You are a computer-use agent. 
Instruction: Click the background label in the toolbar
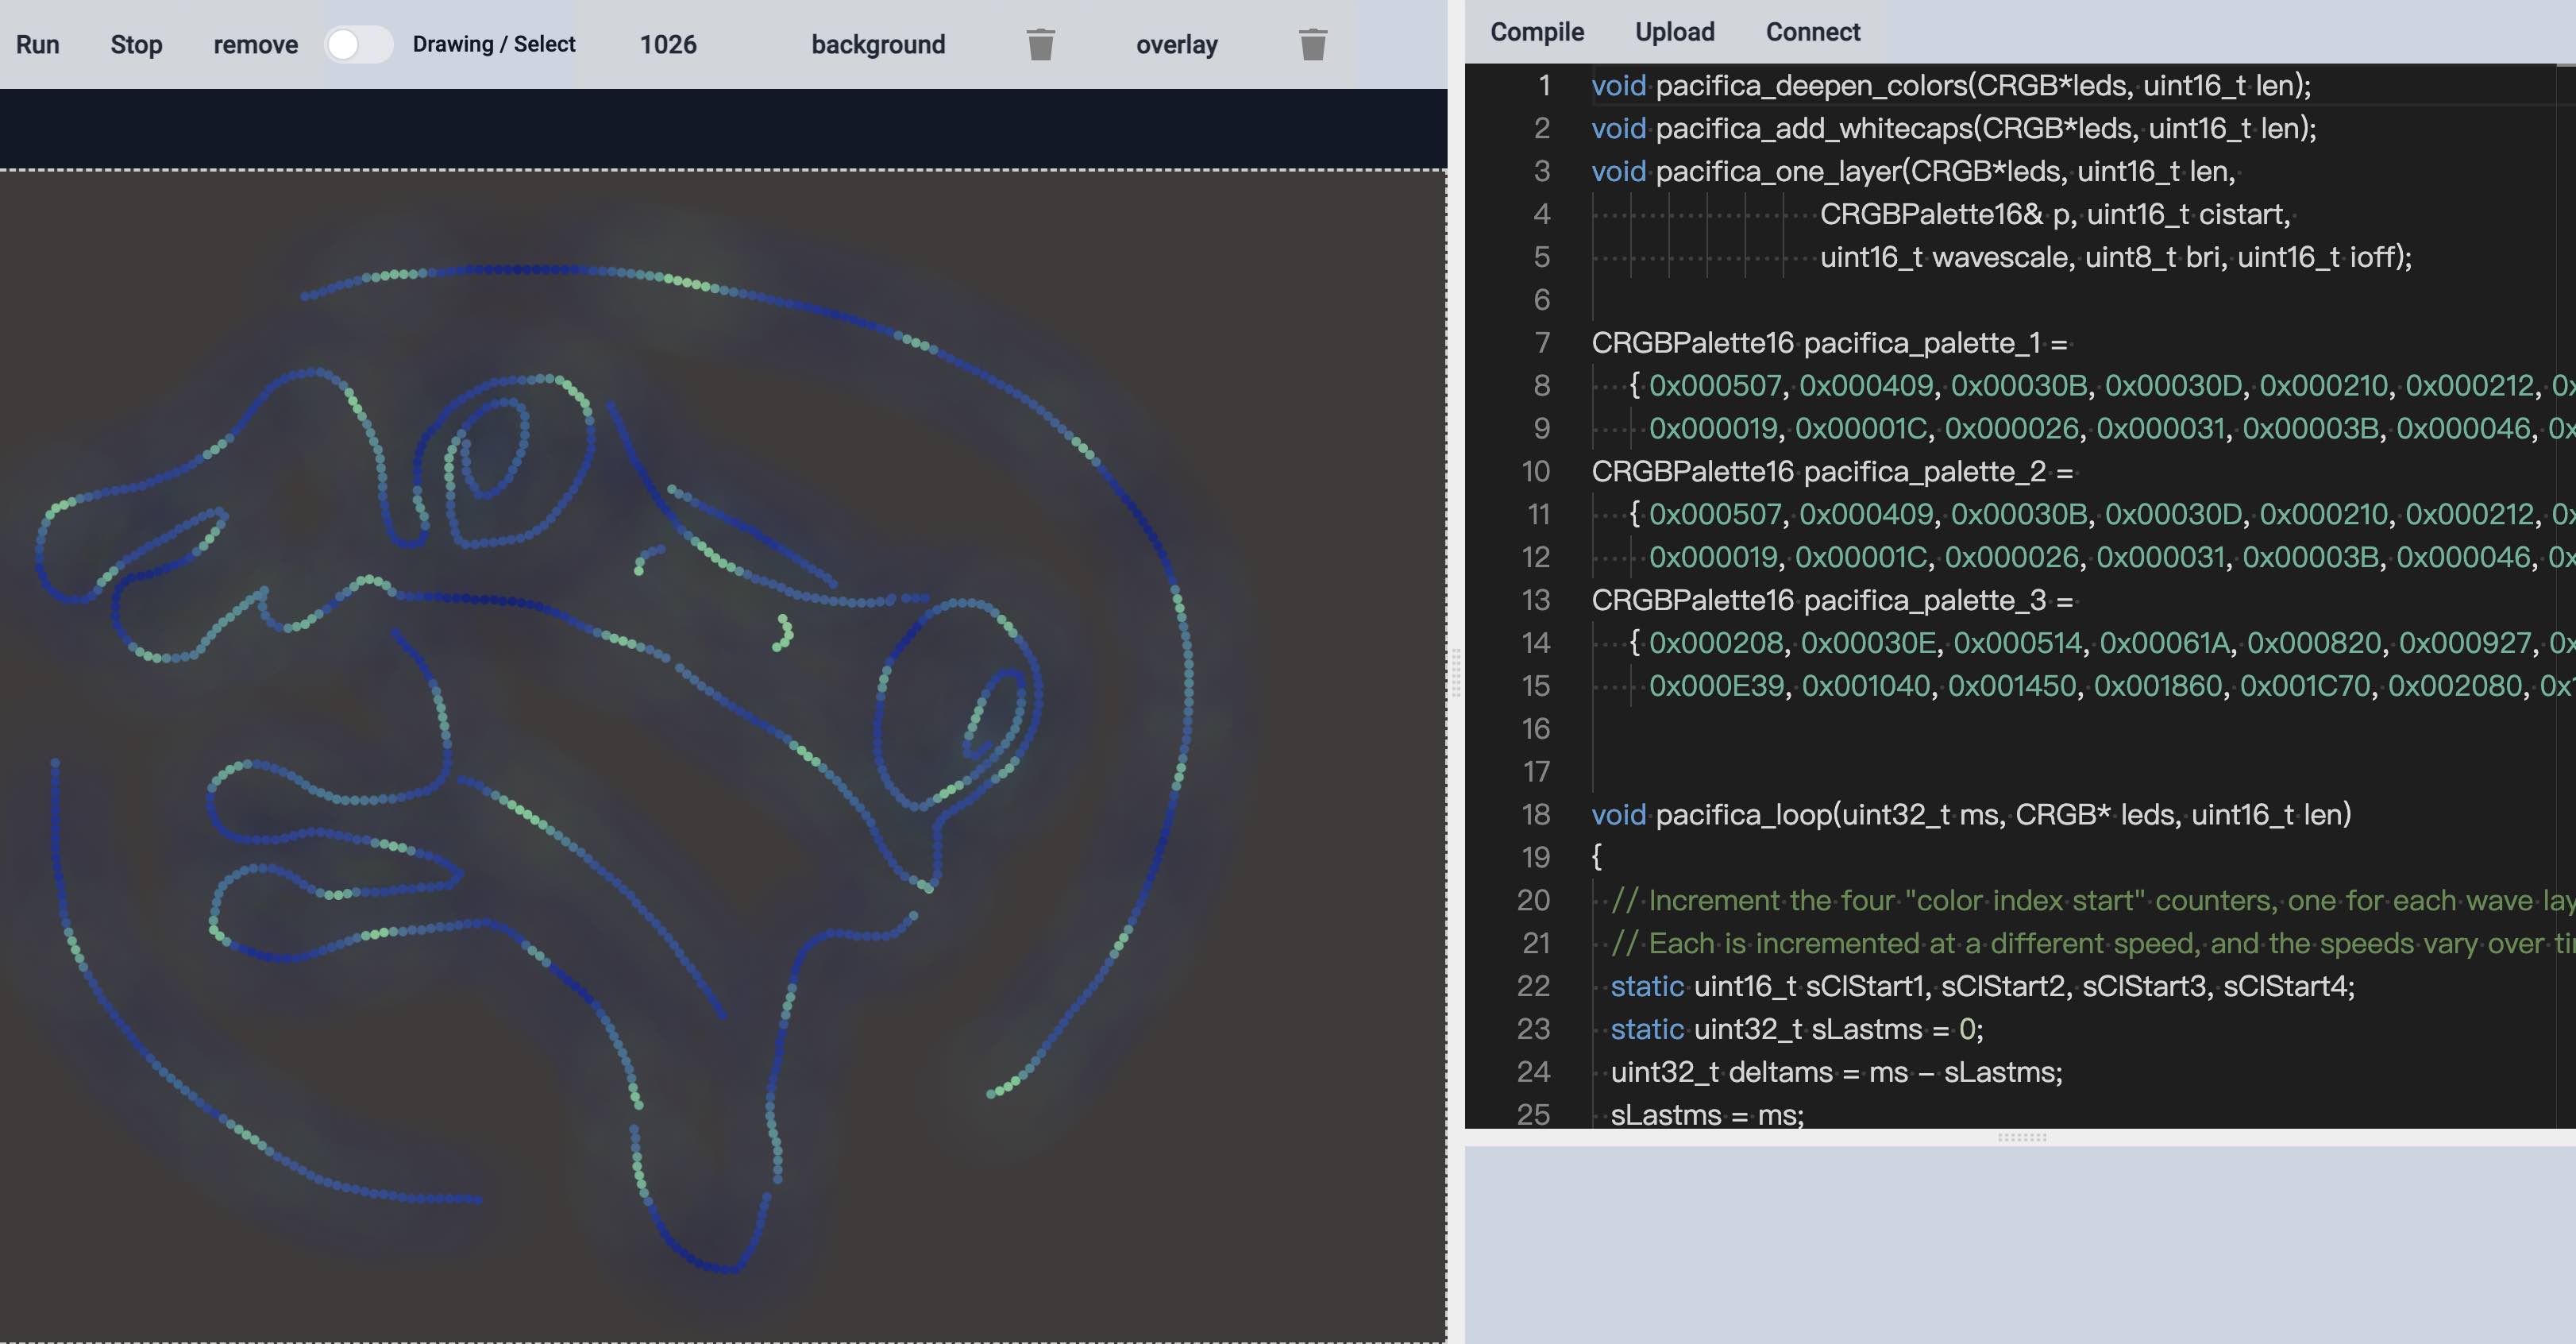[878, 45]
